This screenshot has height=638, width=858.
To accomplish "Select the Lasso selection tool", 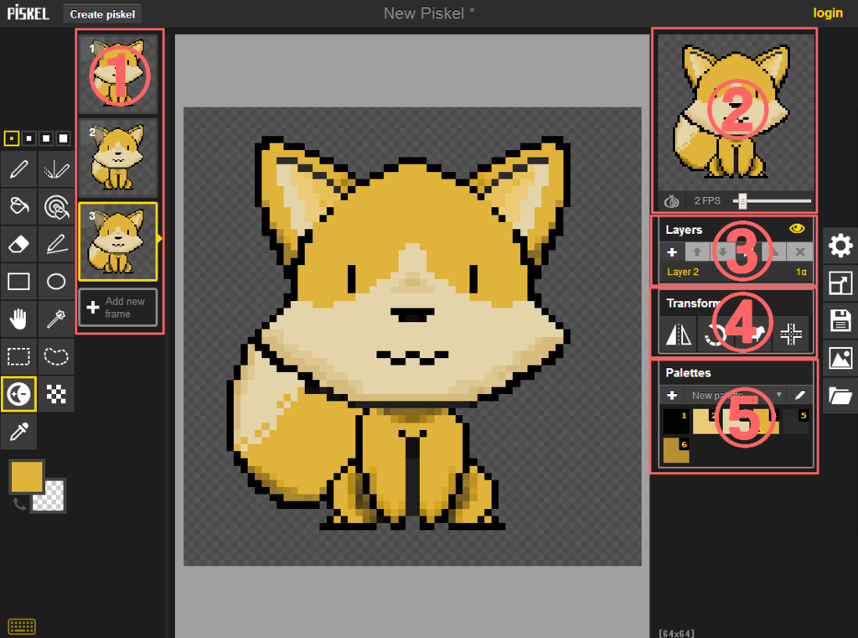I will [x=56, y=356].
